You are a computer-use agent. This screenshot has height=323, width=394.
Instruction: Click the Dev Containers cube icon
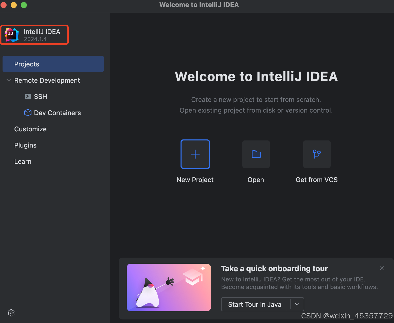28,113
